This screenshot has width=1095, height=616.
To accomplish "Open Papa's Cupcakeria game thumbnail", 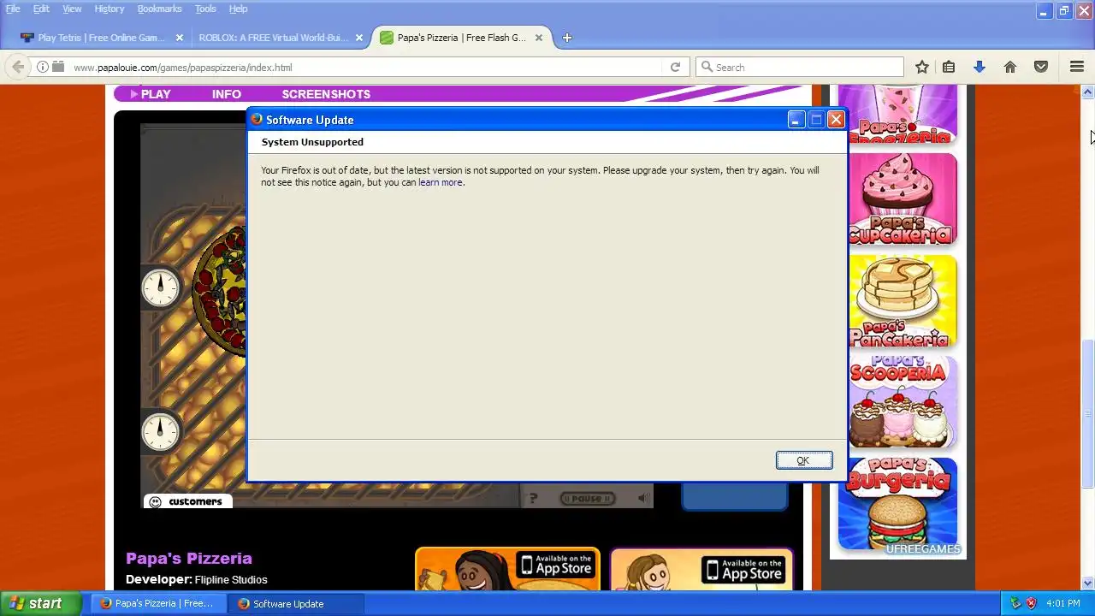I will [903, 198].
